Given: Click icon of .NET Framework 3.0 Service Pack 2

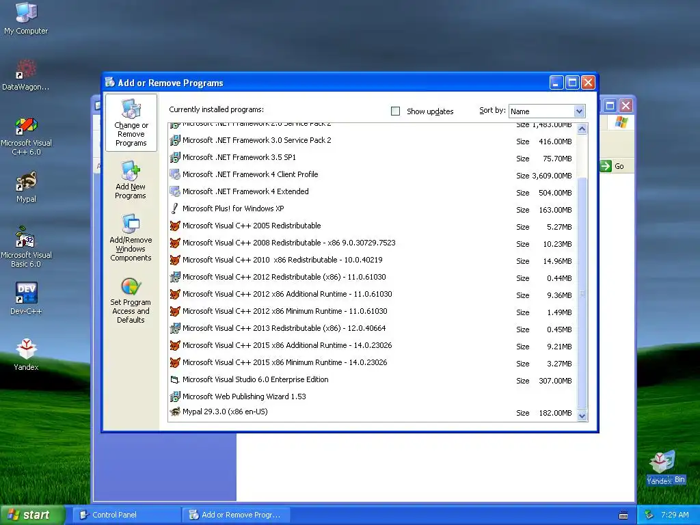Looking at the screenshot, I should pos(175,140).
